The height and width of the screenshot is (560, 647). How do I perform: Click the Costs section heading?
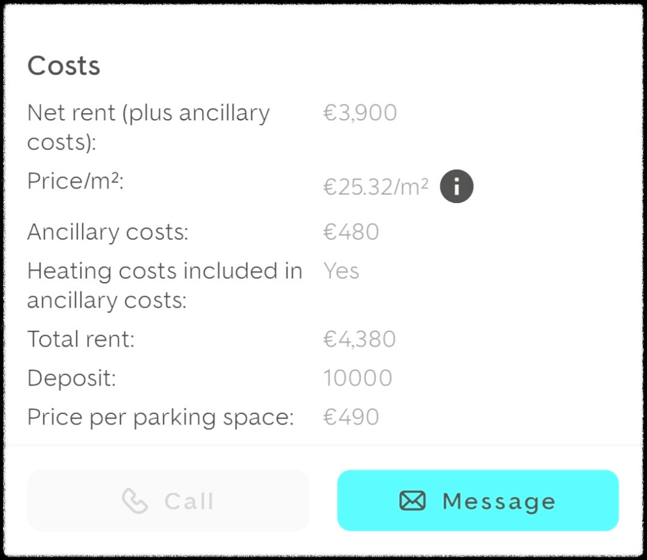click(x=64, y=66)
